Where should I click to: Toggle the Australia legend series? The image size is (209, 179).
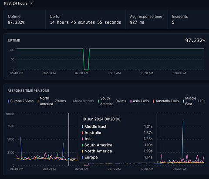[x=166, y=101]
